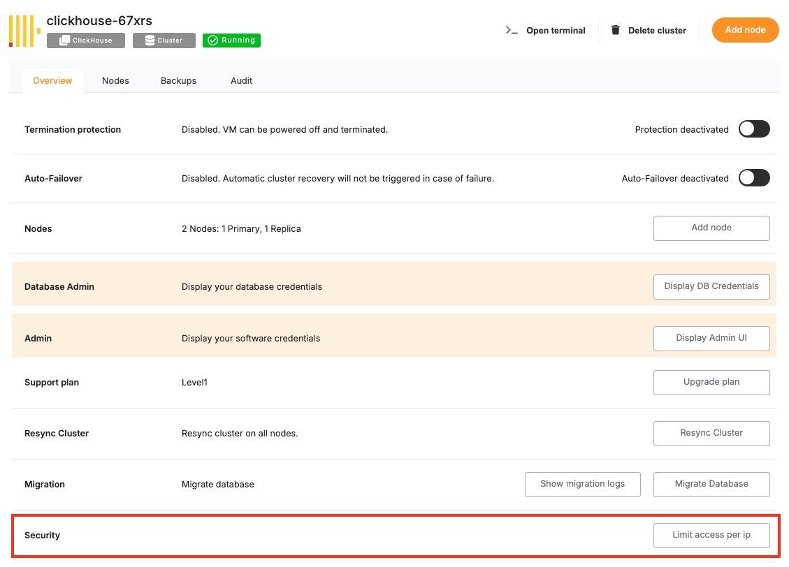
Task: Click the Cluster database badge icon
Action: click(150, 40)
